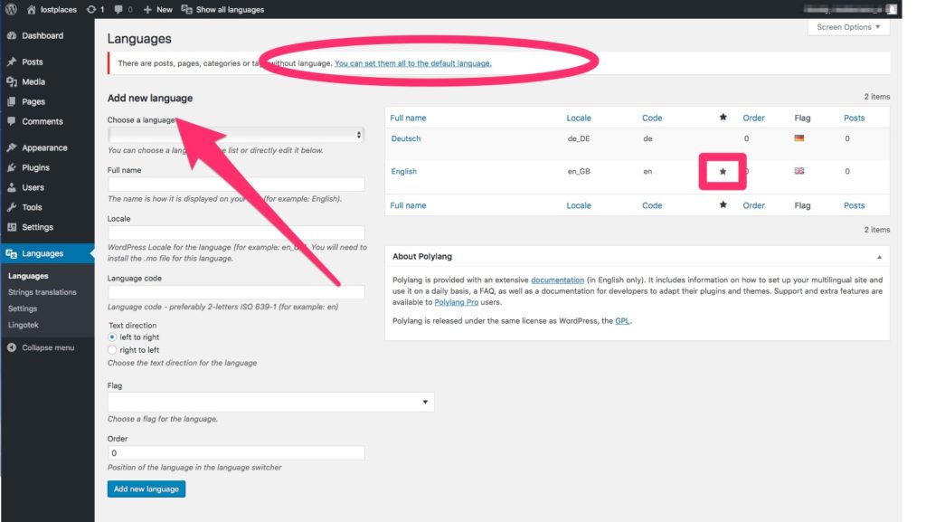Viewport: 926px width, 522px height.
Task: Click the Pages document icon
Action: click(12, 101)
